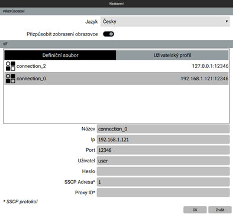The height and width of the screenshot is (215, 233).
Task: Focus the Uživatel input field
Action: click(x=163, y=161)
